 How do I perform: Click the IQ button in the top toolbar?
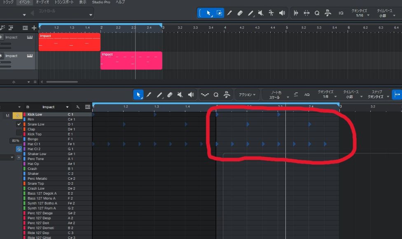point(341,13)
